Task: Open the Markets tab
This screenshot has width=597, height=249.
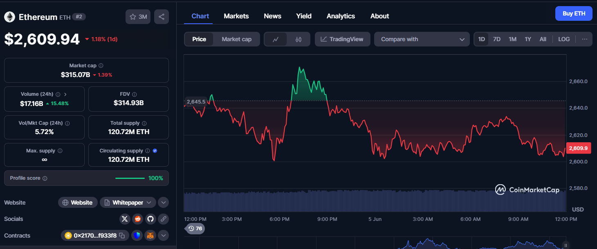Action: coord(236,16)
